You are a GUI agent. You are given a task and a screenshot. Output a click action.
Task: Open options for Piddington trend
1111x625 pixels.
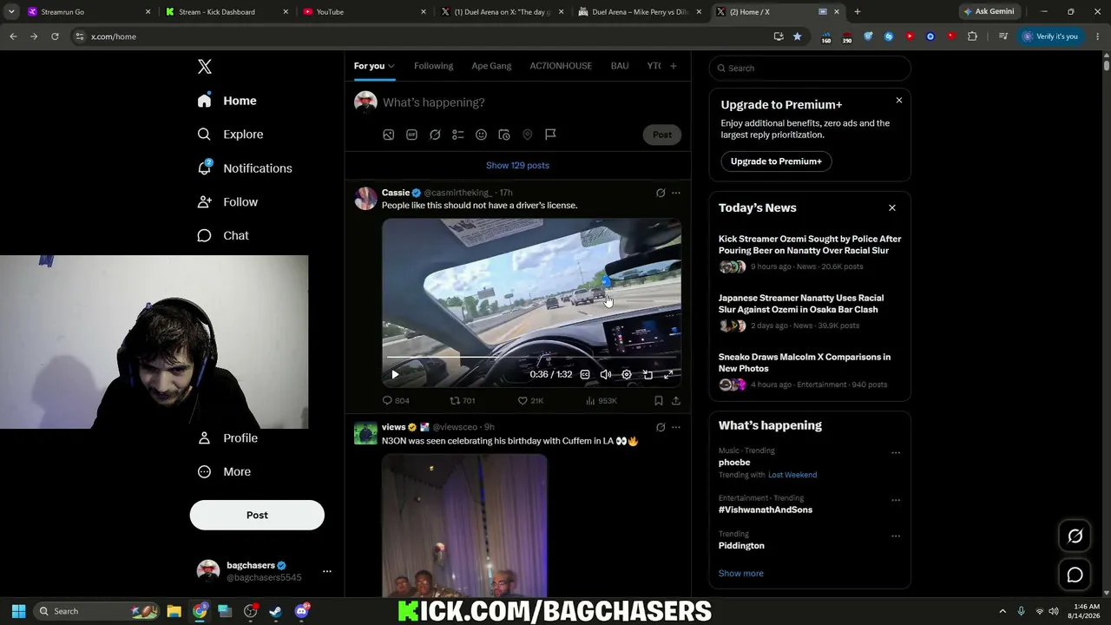pos(896,536)
